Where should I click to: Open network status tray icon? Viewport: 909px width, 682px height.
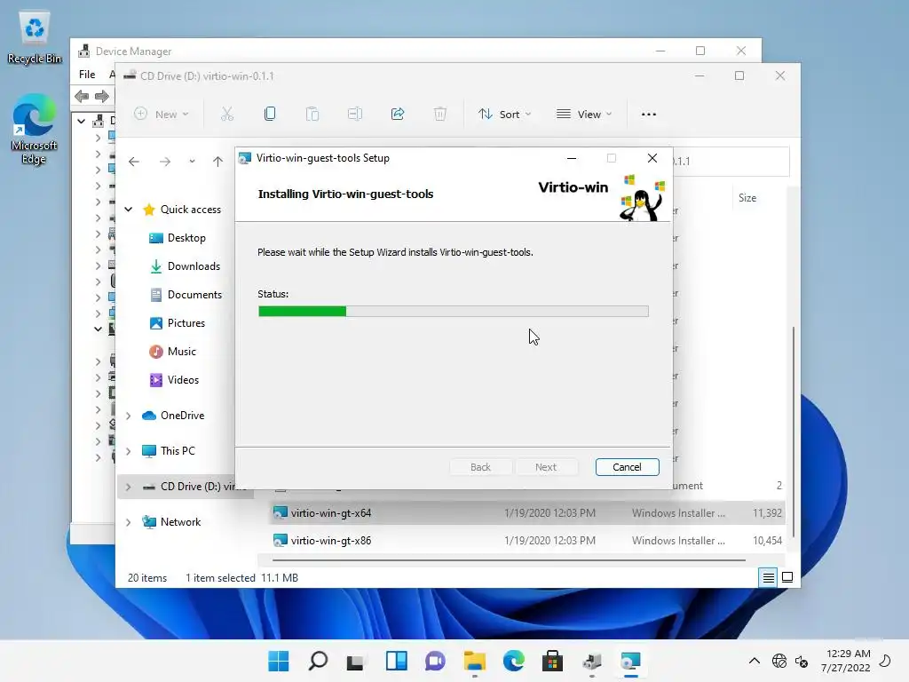click(x=779, y=661)
